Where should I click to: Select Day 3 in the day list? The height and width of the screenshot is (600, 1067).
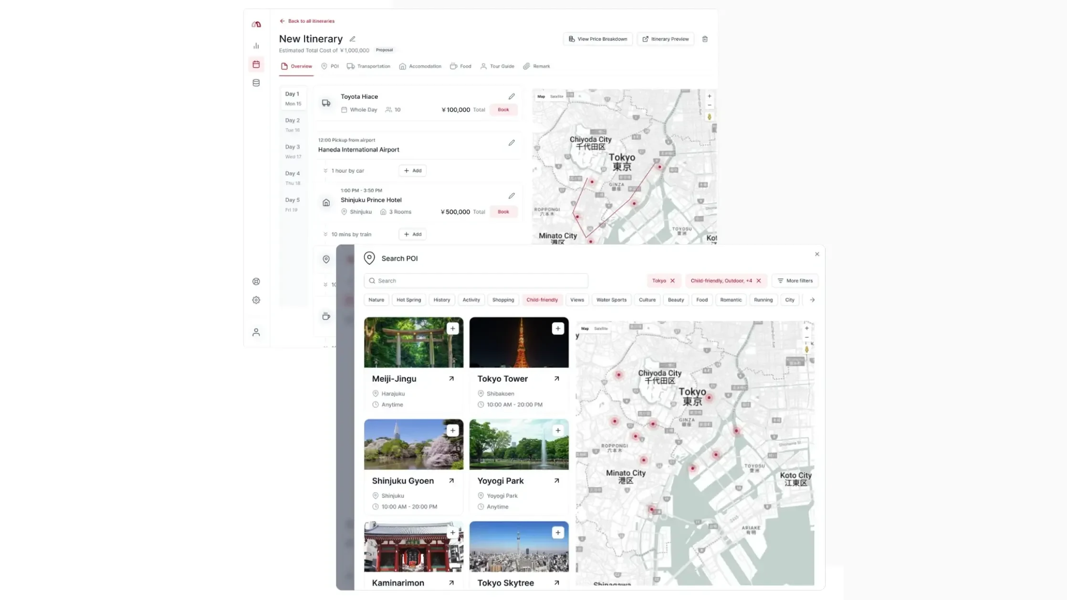(x=293, y=151)
